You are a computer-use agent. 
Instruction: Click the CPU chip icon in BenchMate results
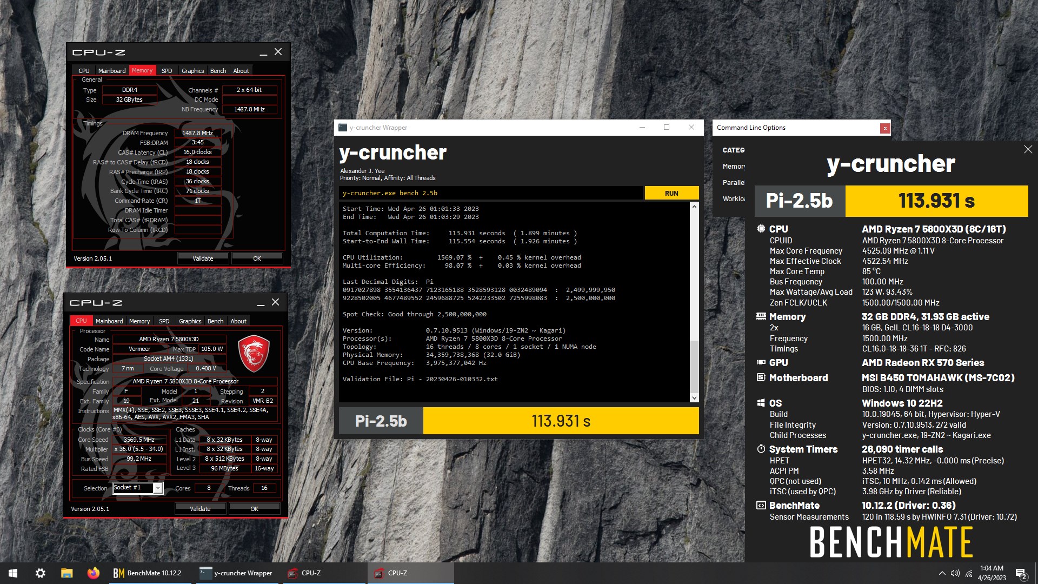click(761, 229)
